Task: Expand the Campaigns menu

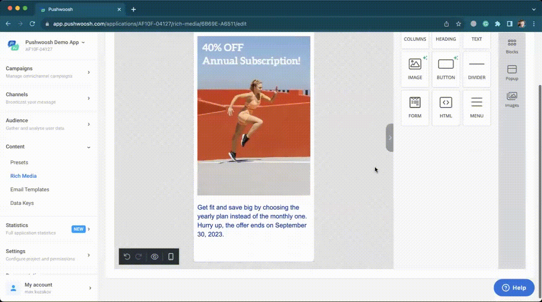Action: coord(48,72)
